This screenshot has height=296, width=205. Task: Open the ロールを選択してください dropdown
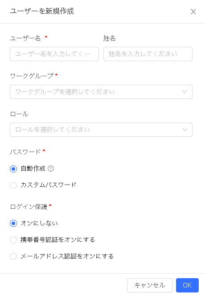(101, 130)
